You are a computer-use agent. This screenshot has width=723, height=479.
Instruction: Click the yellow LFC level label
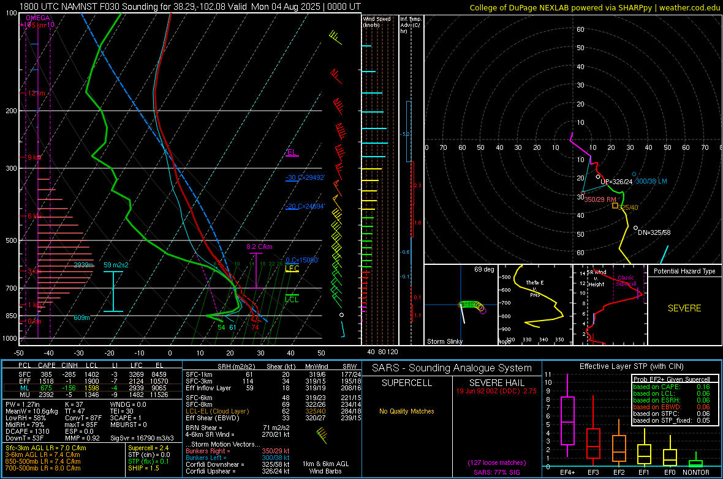pyautogui.click(x=292, y=268)
